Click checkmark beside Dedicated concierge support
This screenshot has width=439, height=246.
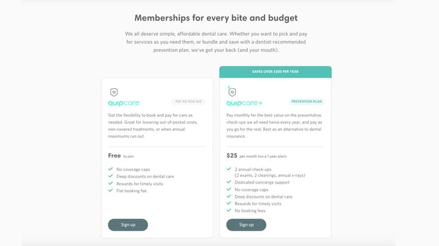tap(228, 182)
